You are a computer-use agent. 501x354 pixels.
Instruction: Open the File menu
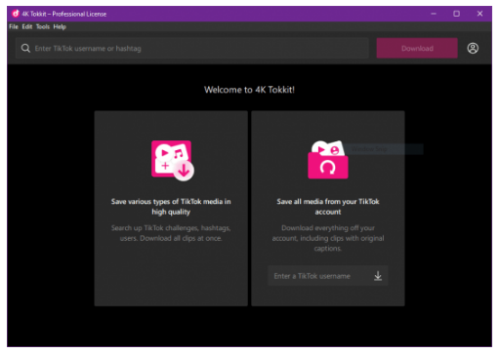(14, 26)
